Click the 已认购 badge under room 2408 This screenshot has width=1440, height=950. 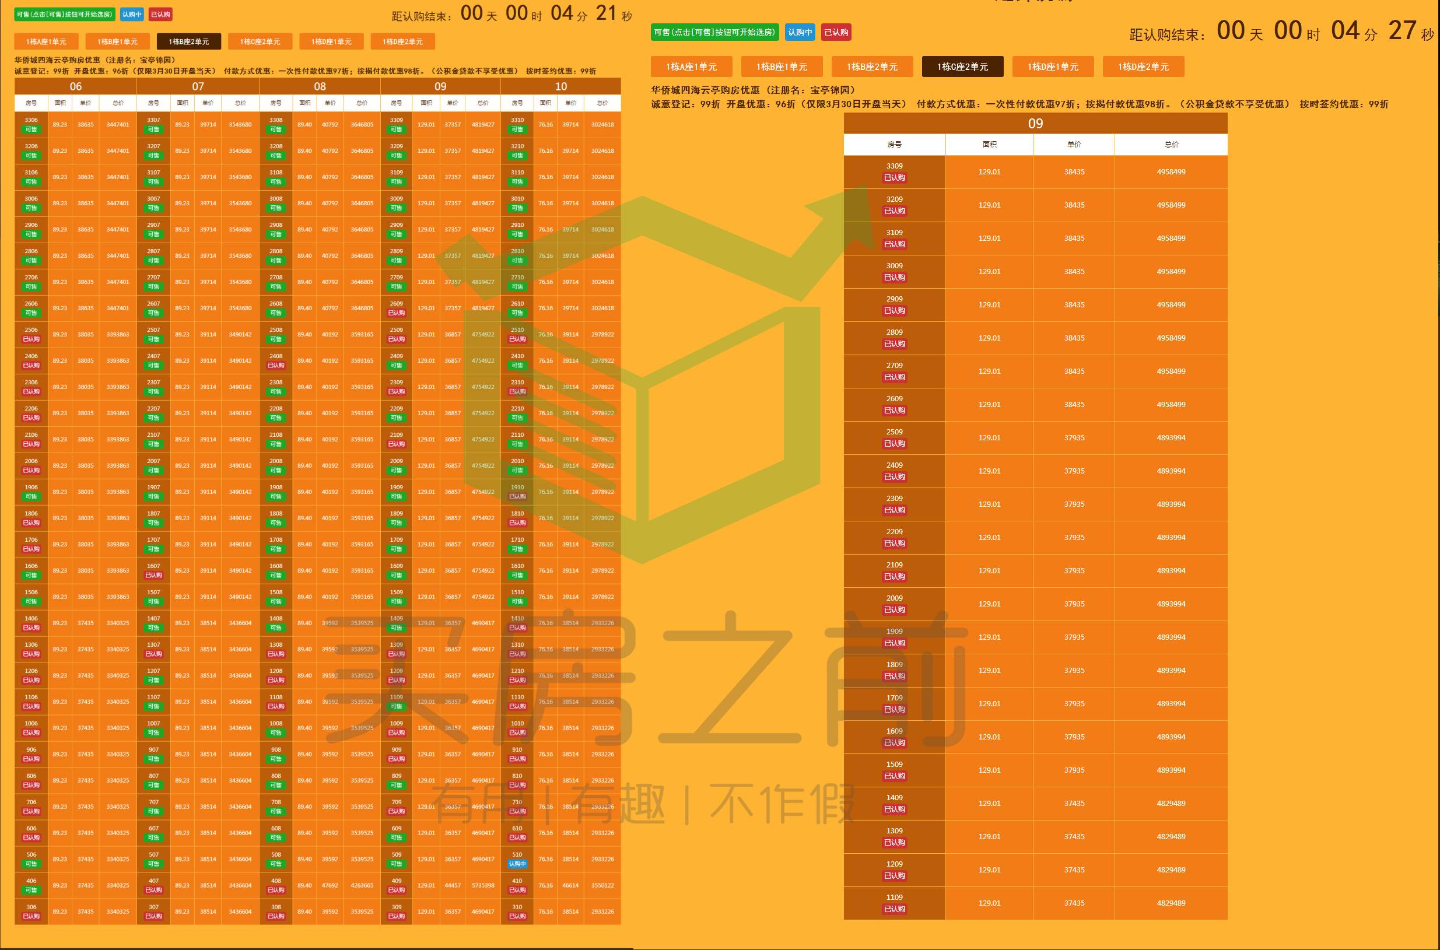pos(276,365)
